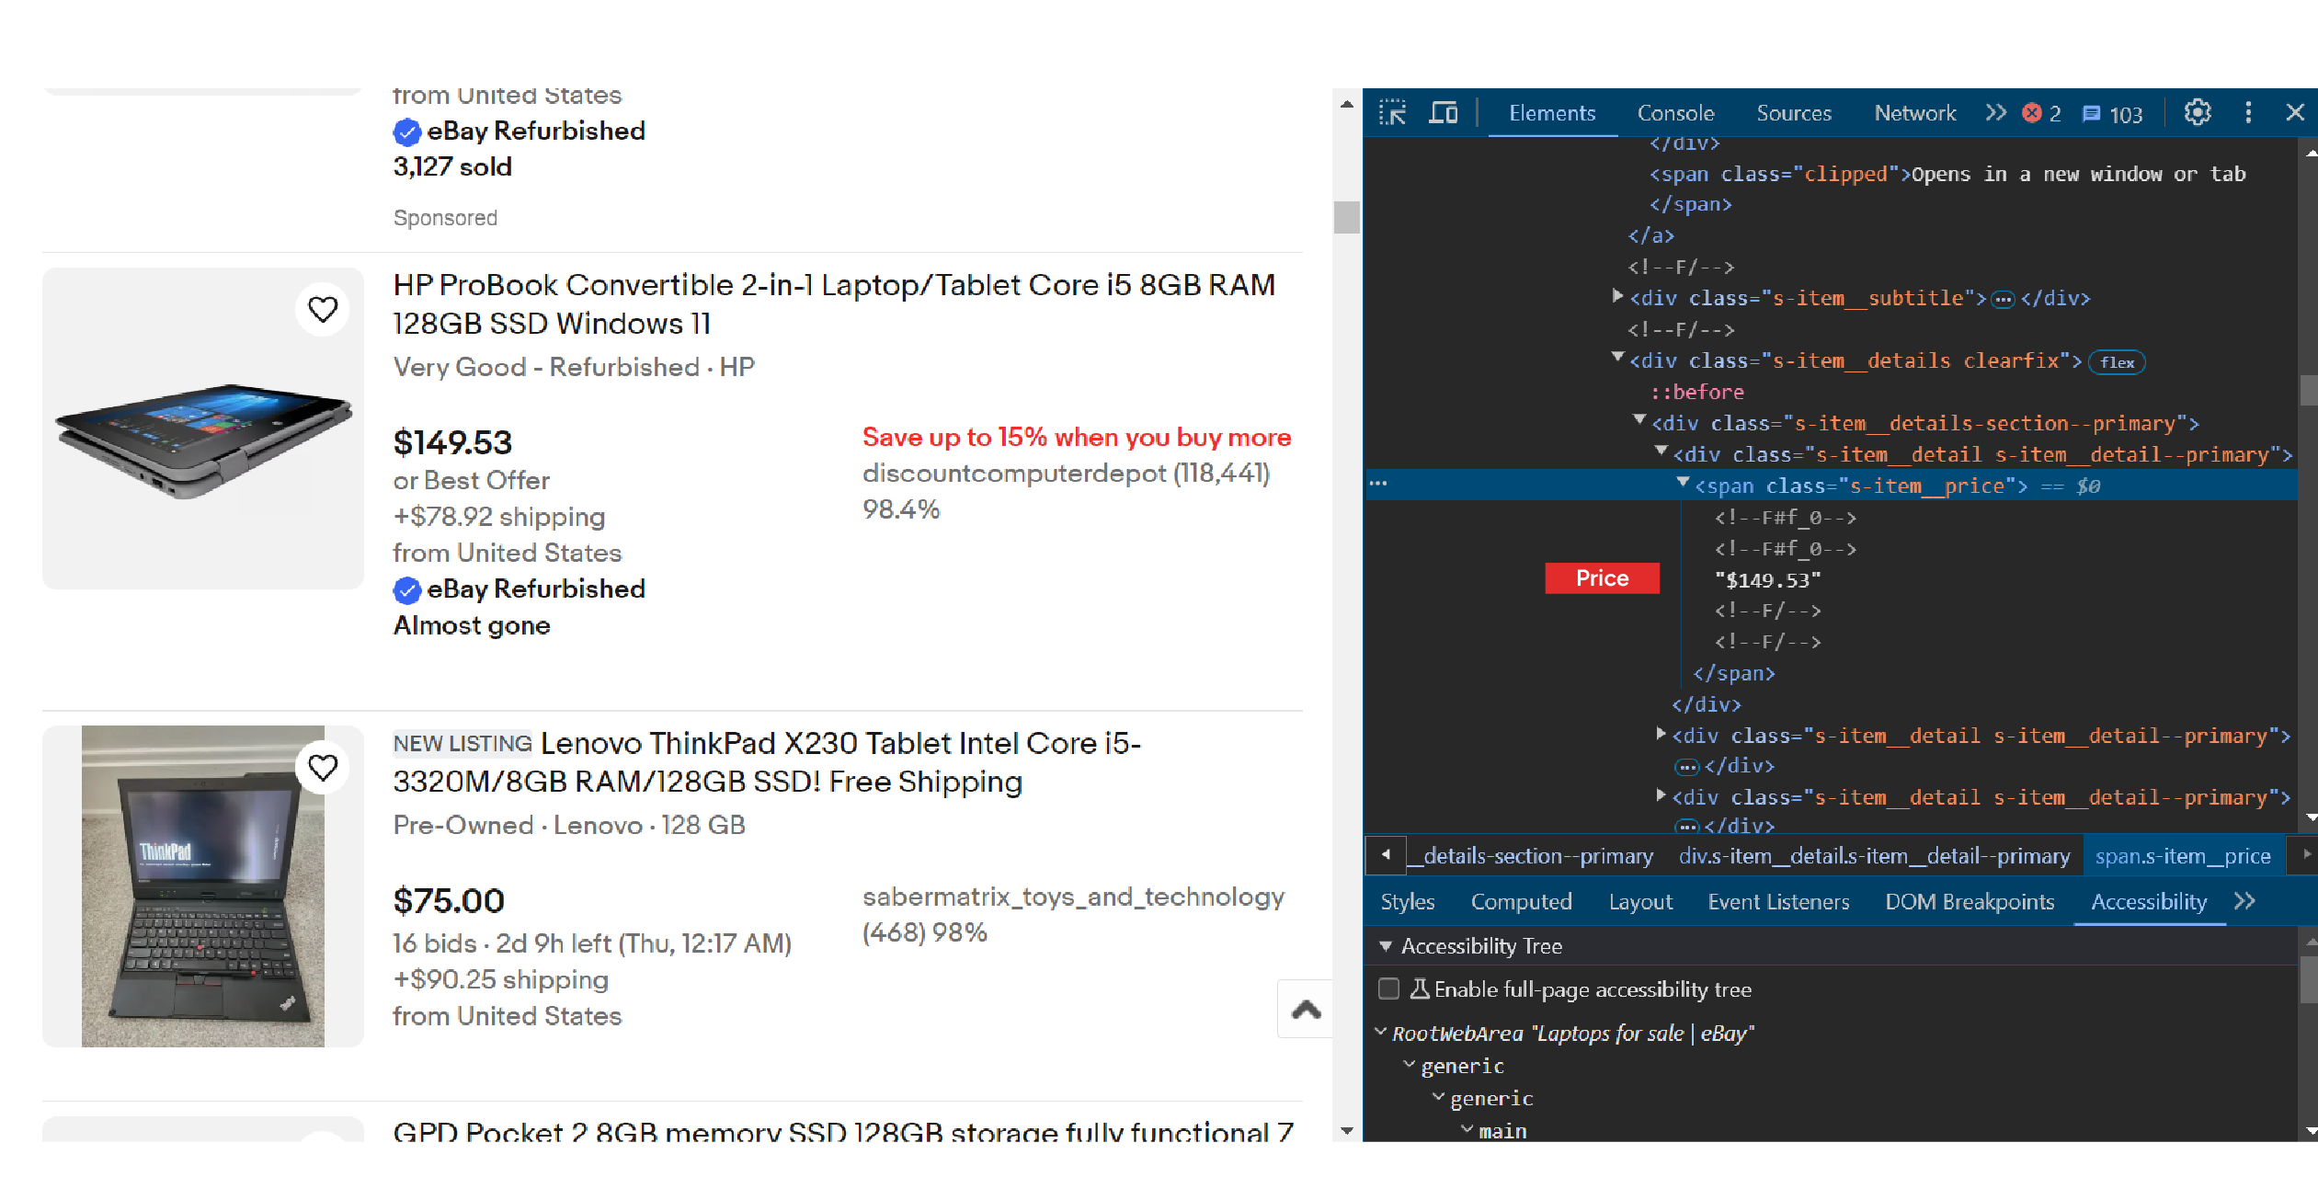2318x1177 pixels.
Task: Click the page vertical scrollbar thumb
Action: pos(1347,217)
